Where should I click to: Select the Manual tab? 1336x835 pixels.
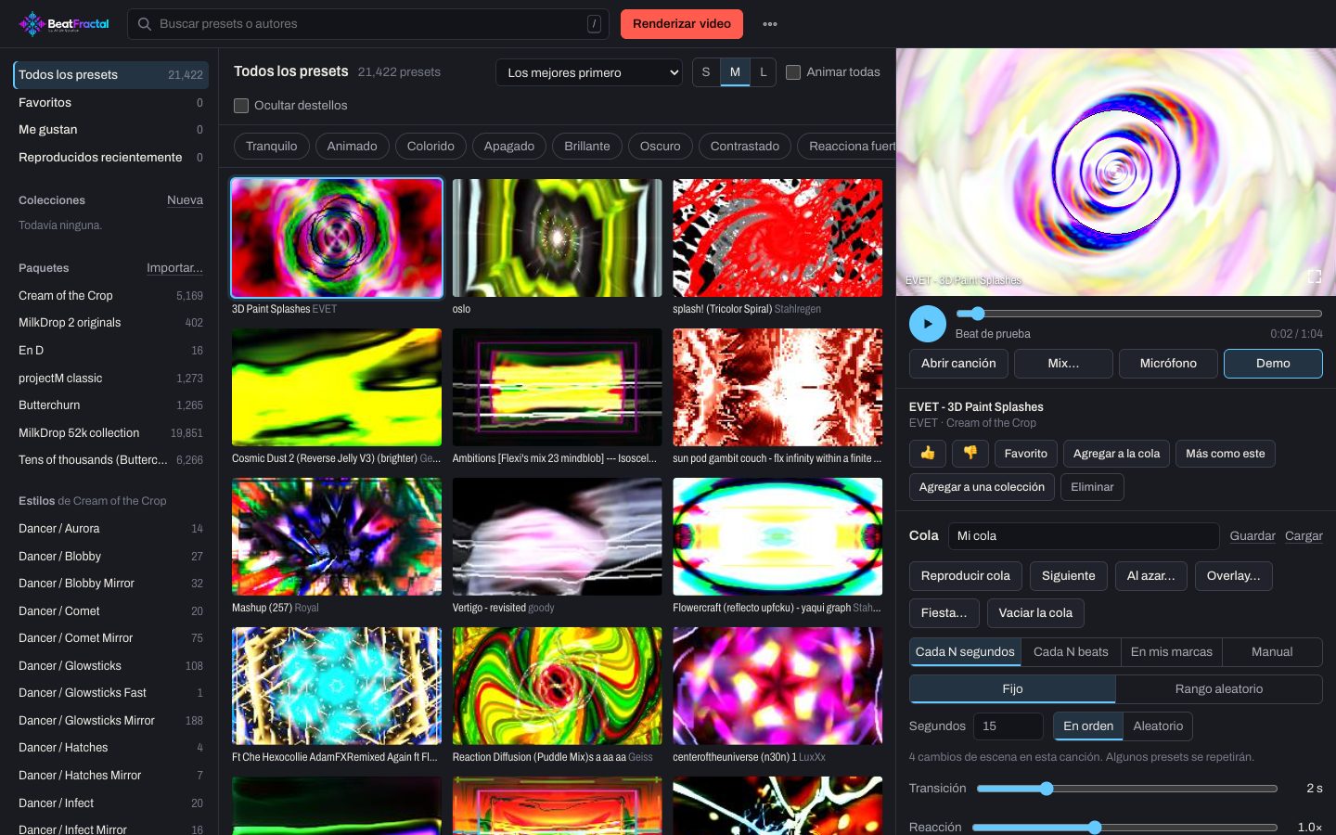coord(1272,652)
